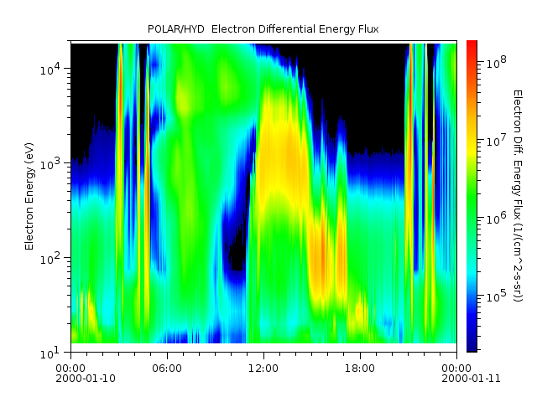Image resolution: width=537 pixels, height=402 pixels.
Task: Click the 10^6 colorbar tick label
Action: pyautogui.click(x=493, y=219)
